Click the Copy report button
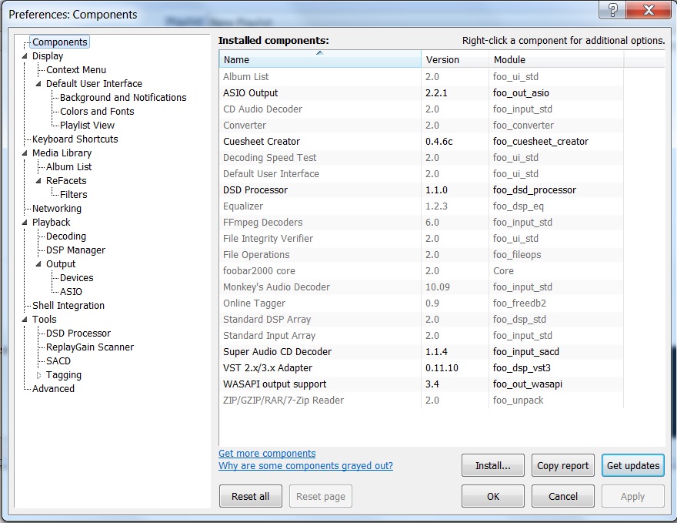The height and width of the screenshot is (523, 677). click(562, 465)
